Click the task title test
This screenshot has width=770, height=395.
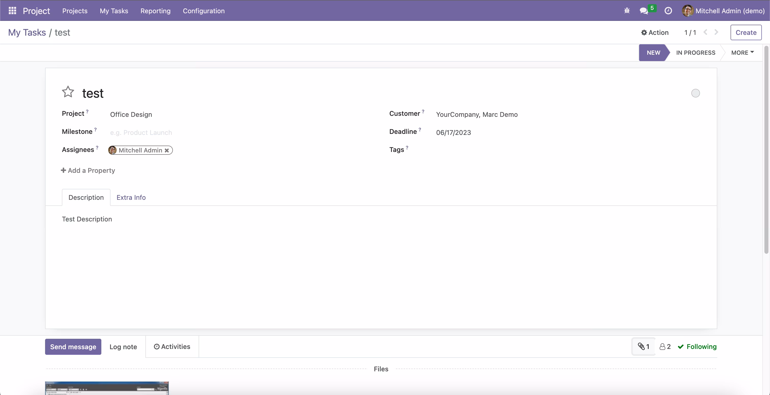point(93,93)
